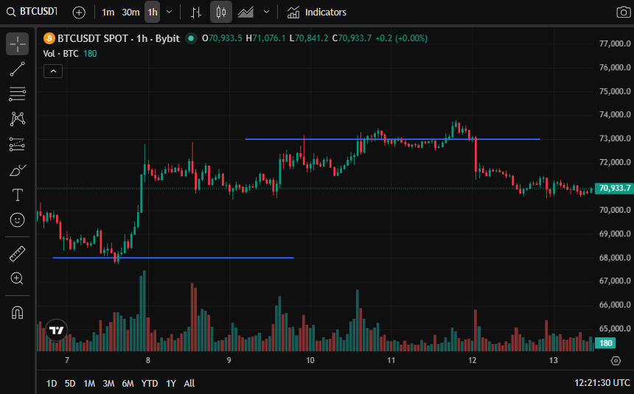Click the 68,000.0 price axis label
The height and width of the screenshot is (394, 634).
click(615, 258)
